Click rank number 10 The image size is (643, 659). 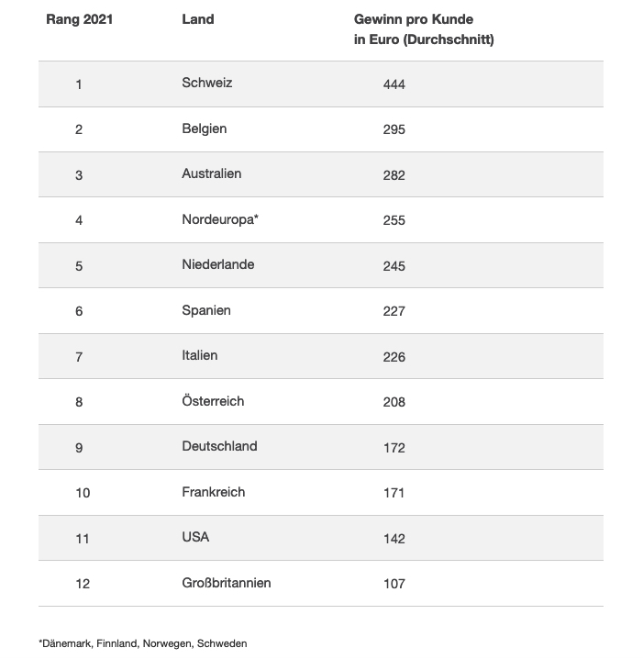tap(83, 493)
